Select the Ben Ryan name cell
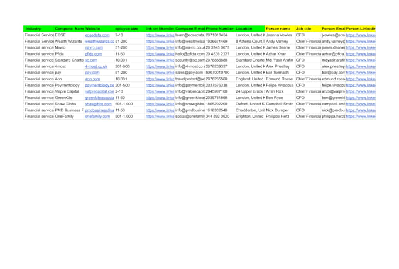The width and height of the screenshot is (399, 269). 280,98
